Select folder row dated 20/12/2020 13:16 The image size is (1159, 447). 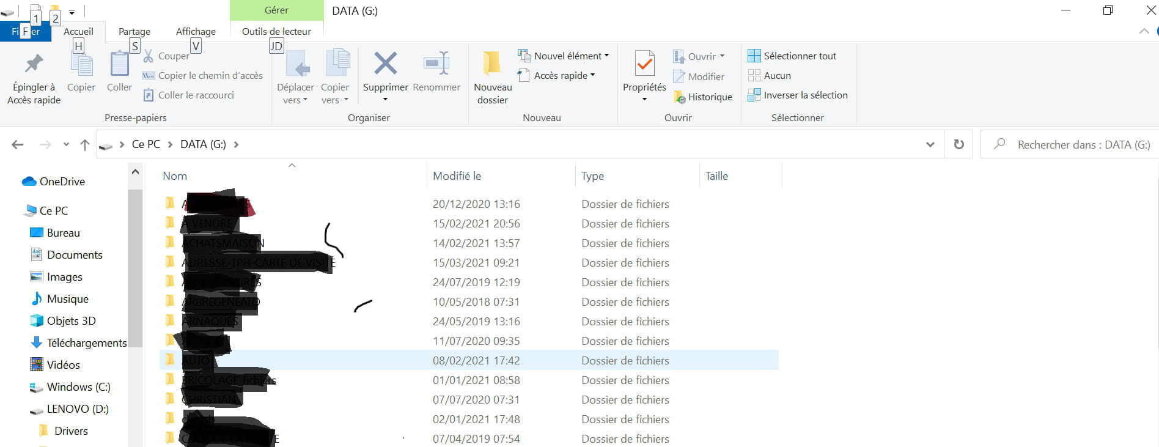(469, 204)
